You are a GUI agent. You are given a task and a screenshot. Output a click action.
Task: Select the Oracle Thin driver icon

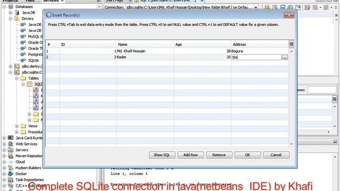23,48
